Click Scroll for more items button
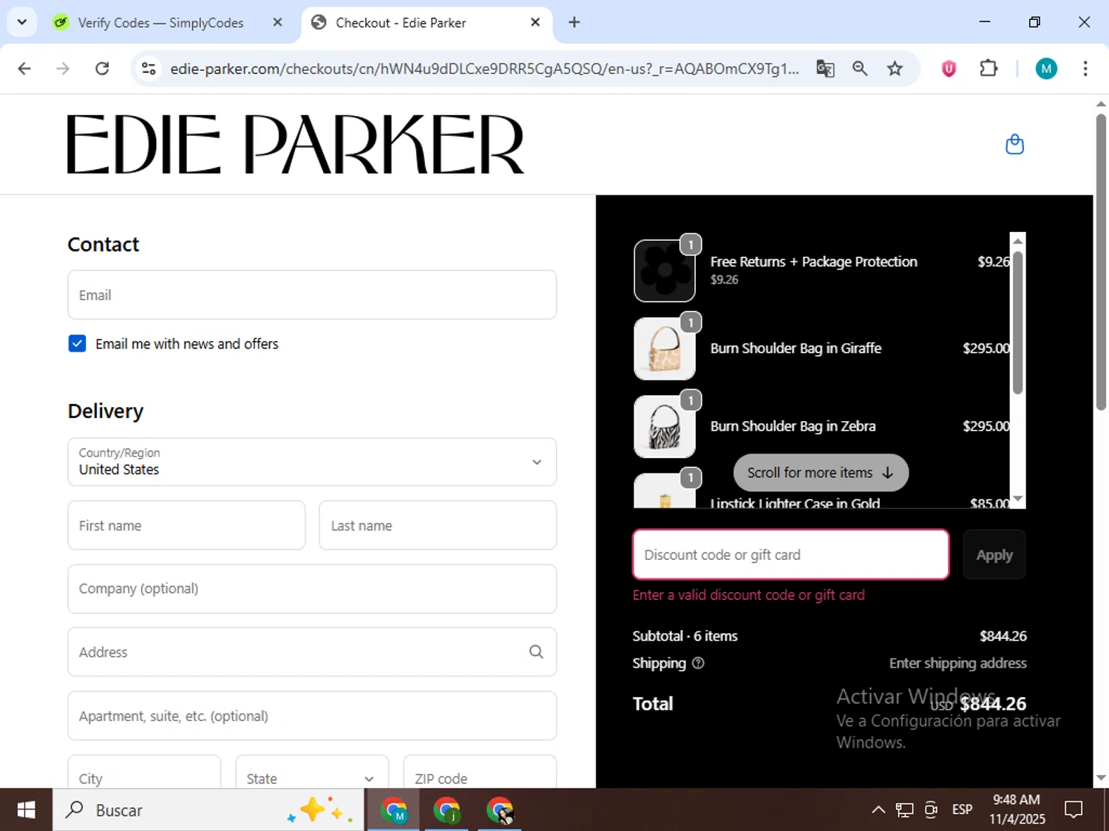The width and height of the screenshot is (1109, 831). [821, 473]
